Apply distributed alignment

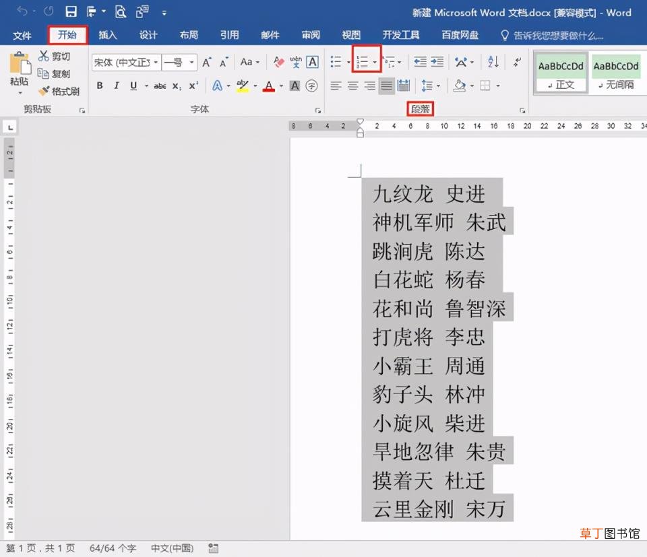tap(403, 86)
